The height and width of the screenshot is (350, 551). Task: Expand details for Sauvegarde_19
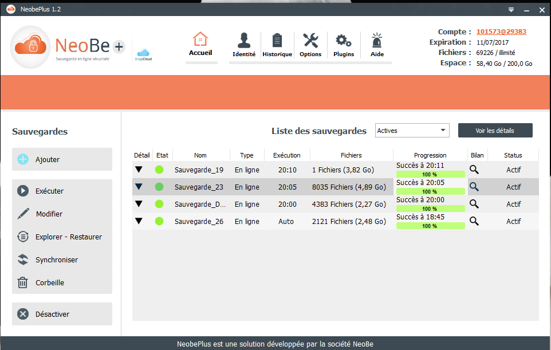[139, 170]
